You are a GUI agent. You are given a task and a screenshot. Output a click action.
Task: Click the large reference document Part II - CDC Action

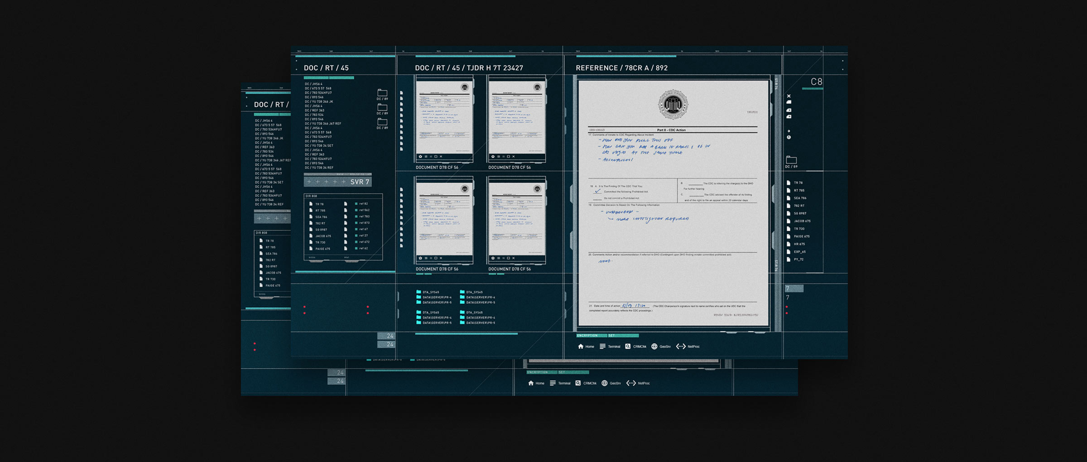click(673, 202)
